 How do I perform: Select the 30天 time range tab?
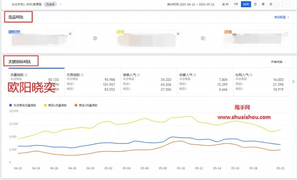click(246, 4)
